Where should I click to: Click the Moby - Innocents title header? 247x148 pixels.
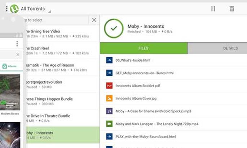click(146, 26)
